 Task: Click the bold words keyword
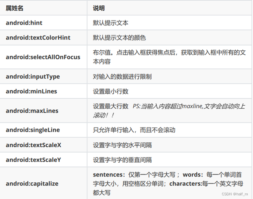click(192, 175)
